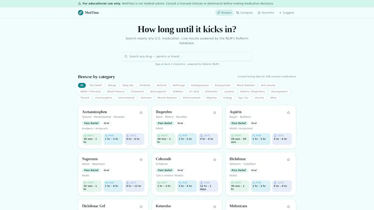Click the MedTime brand name
This screenshot has height=210, width=374.
pyautogui.click(x=92, y=13)
